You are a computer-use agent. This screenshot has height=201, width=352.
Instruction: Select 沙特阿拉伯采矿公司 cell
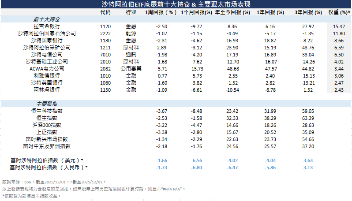tap(47, 48)
